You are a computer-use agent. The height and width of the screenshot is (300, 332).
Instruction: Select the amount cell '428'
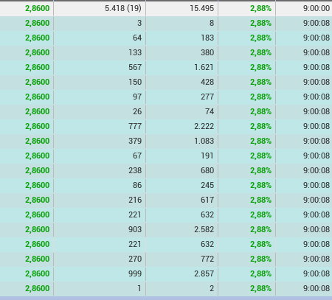(181, 82)
